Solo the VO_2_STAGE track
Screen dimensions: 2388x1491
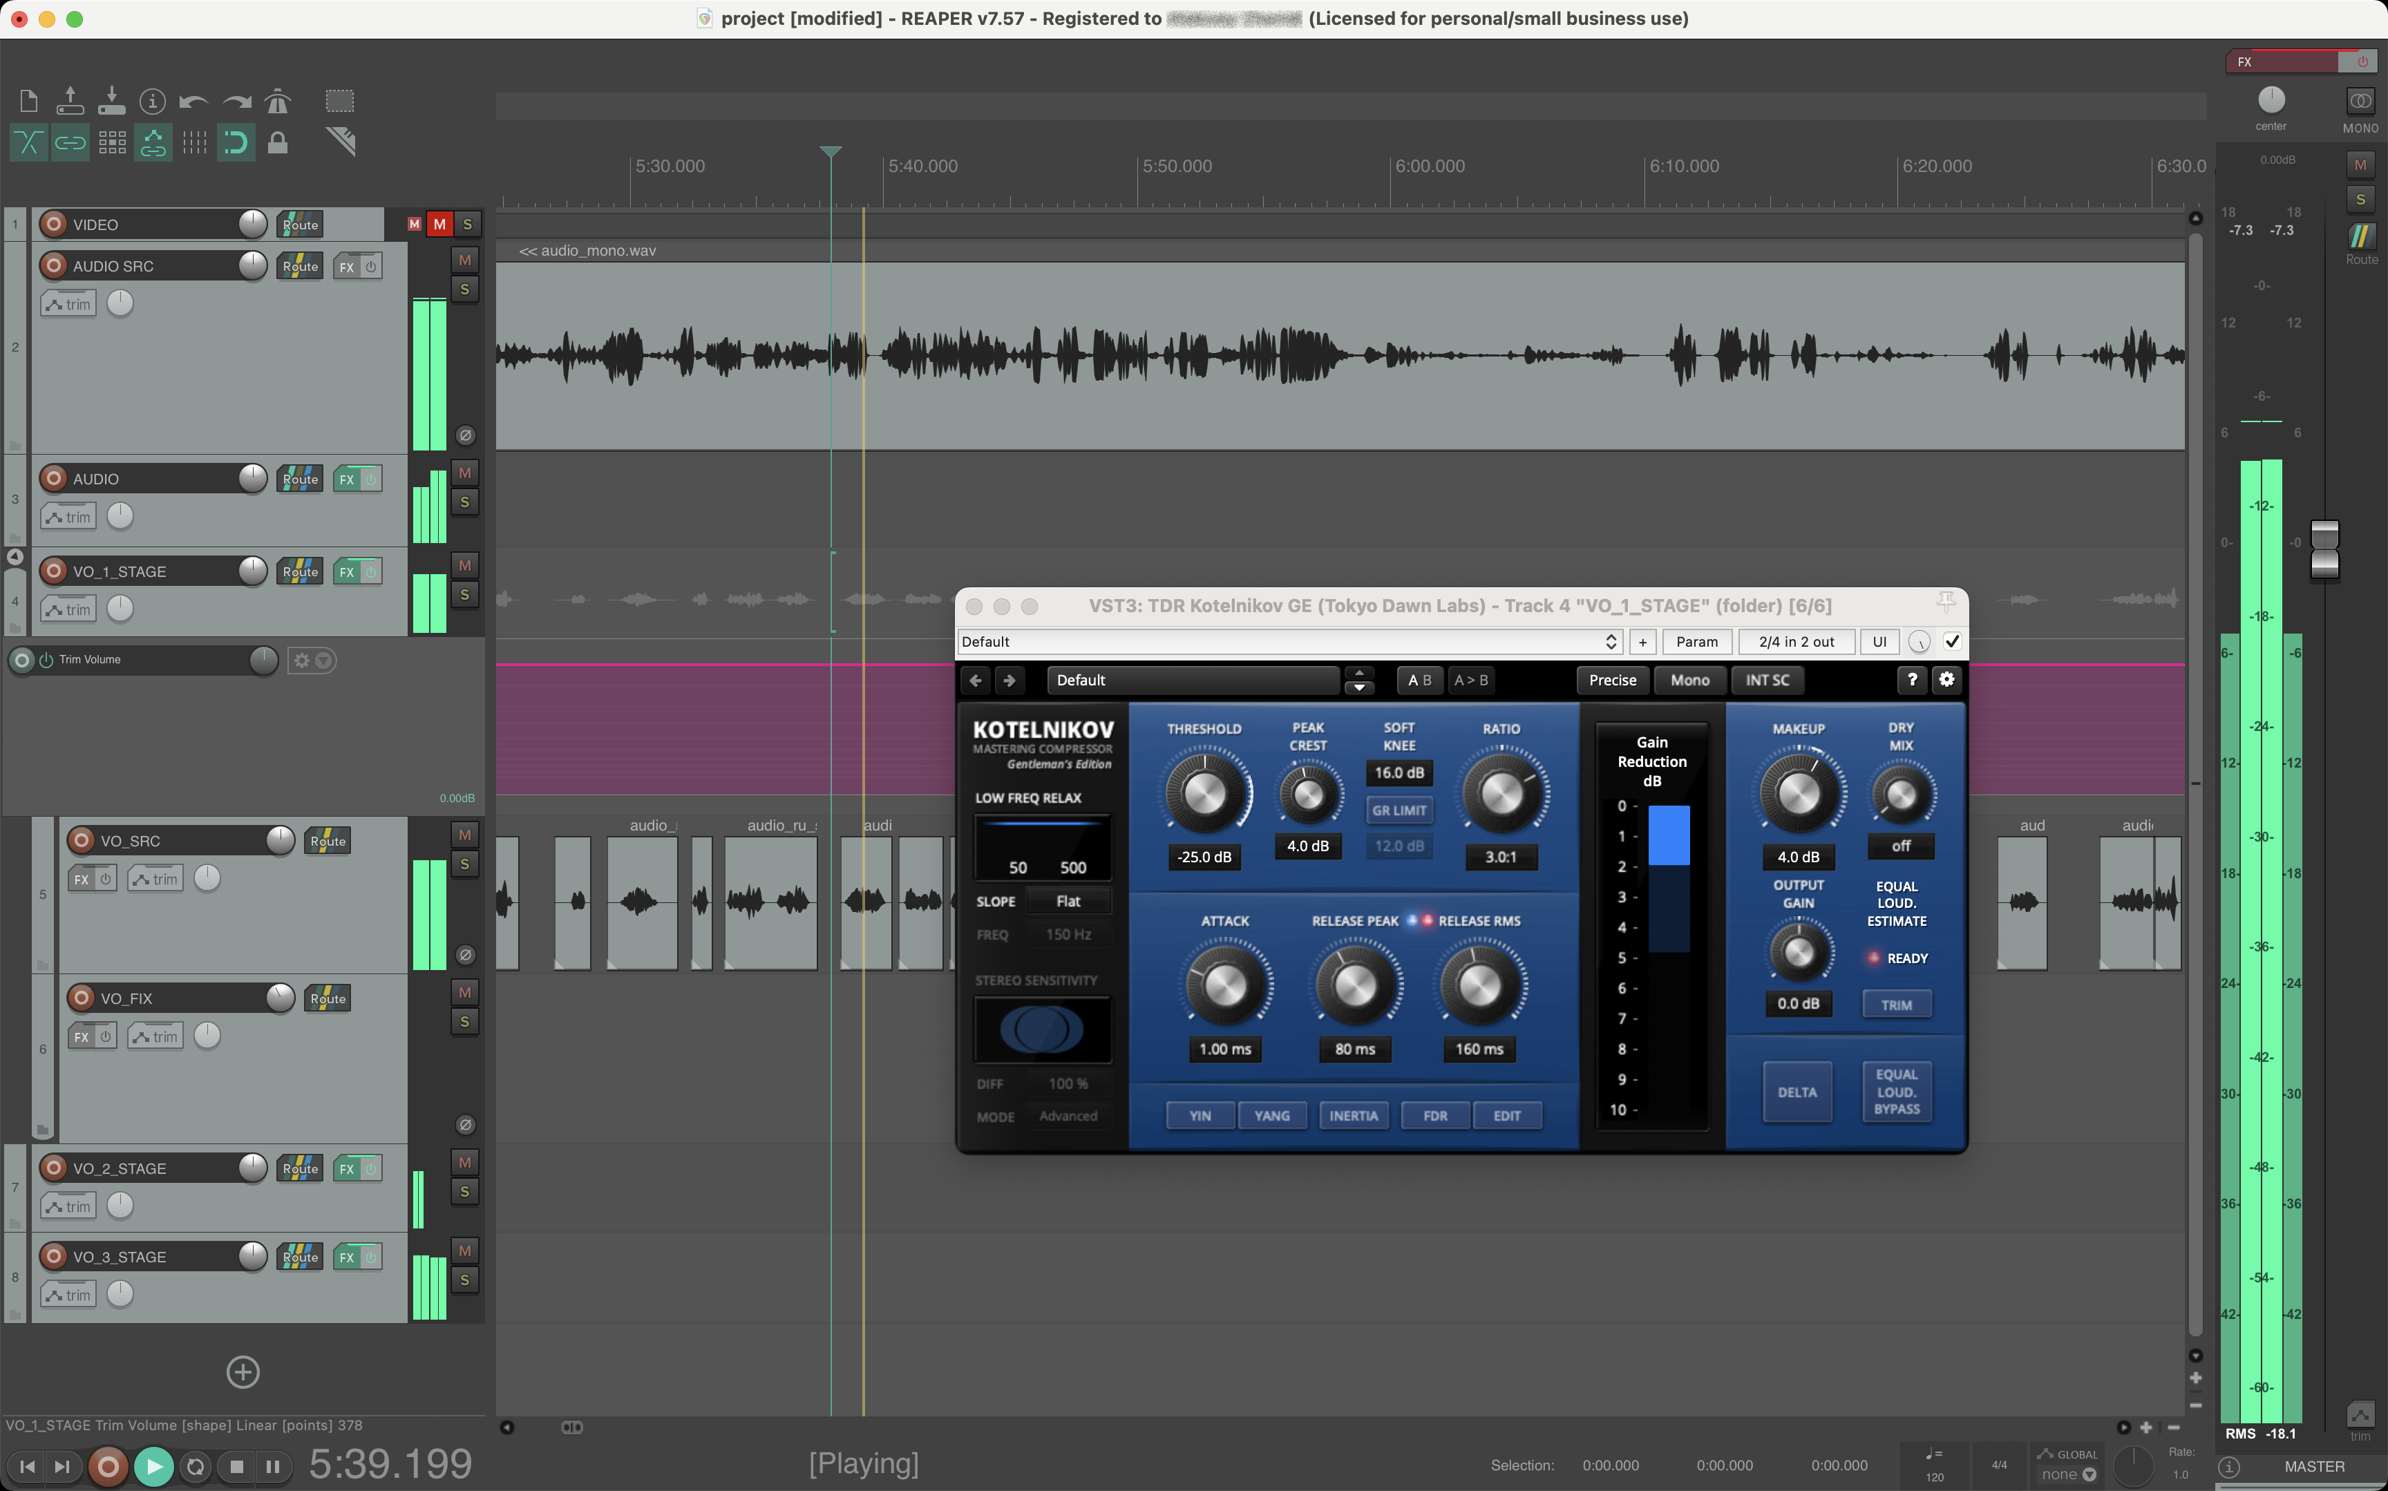point(464,1191)
